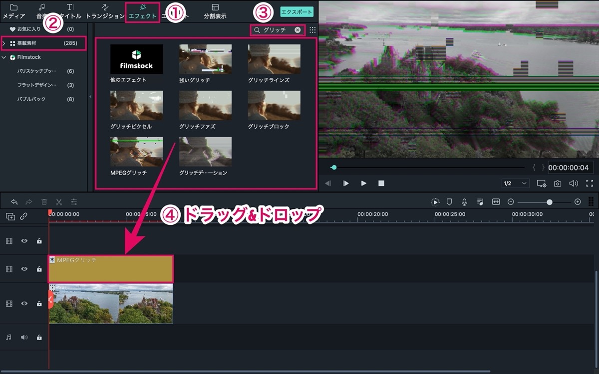Viewport: 599px width, 374px height.
Task: Zoom in the timeline with plus icon
Action: (578, 202)
